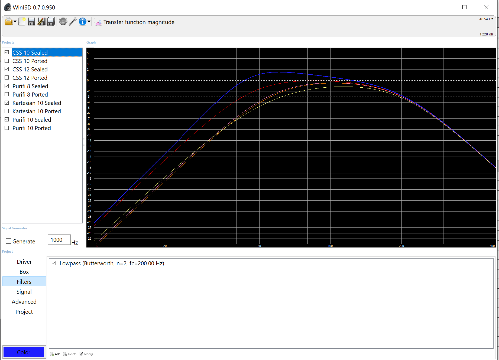Disable the Lowpass Butterworth filter checkbox

[54, 263]
